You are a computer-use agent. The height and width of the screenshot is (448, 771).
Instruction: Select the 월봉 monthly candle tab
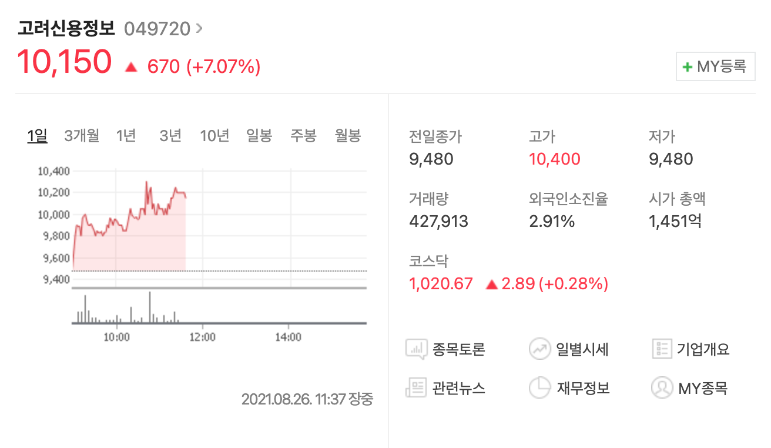[x=348, y=136]
